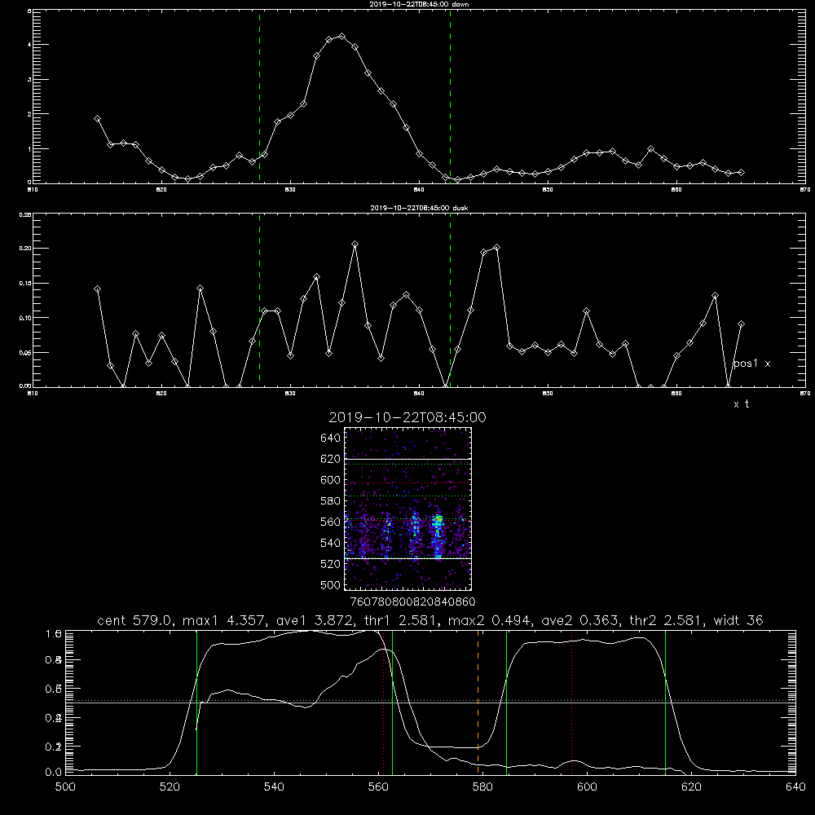Click green vertical line near 615 in bottom plot

pyautogui.click(x=665, y=703)
